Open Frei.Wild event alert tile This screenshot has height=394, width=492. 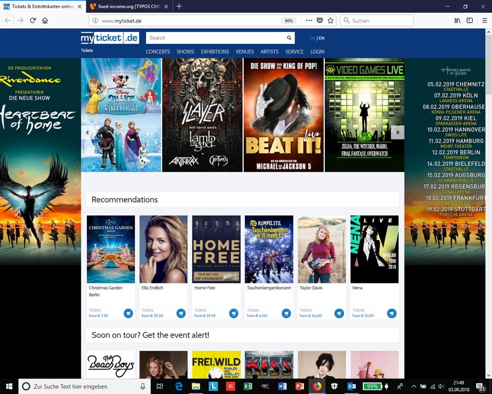216,365
